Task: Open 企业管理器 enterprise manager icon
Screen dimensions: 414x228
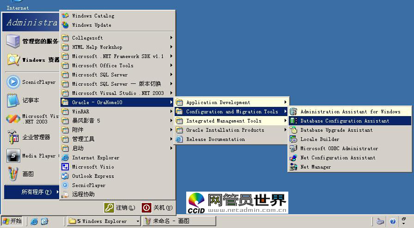Action: click(13, 137)
